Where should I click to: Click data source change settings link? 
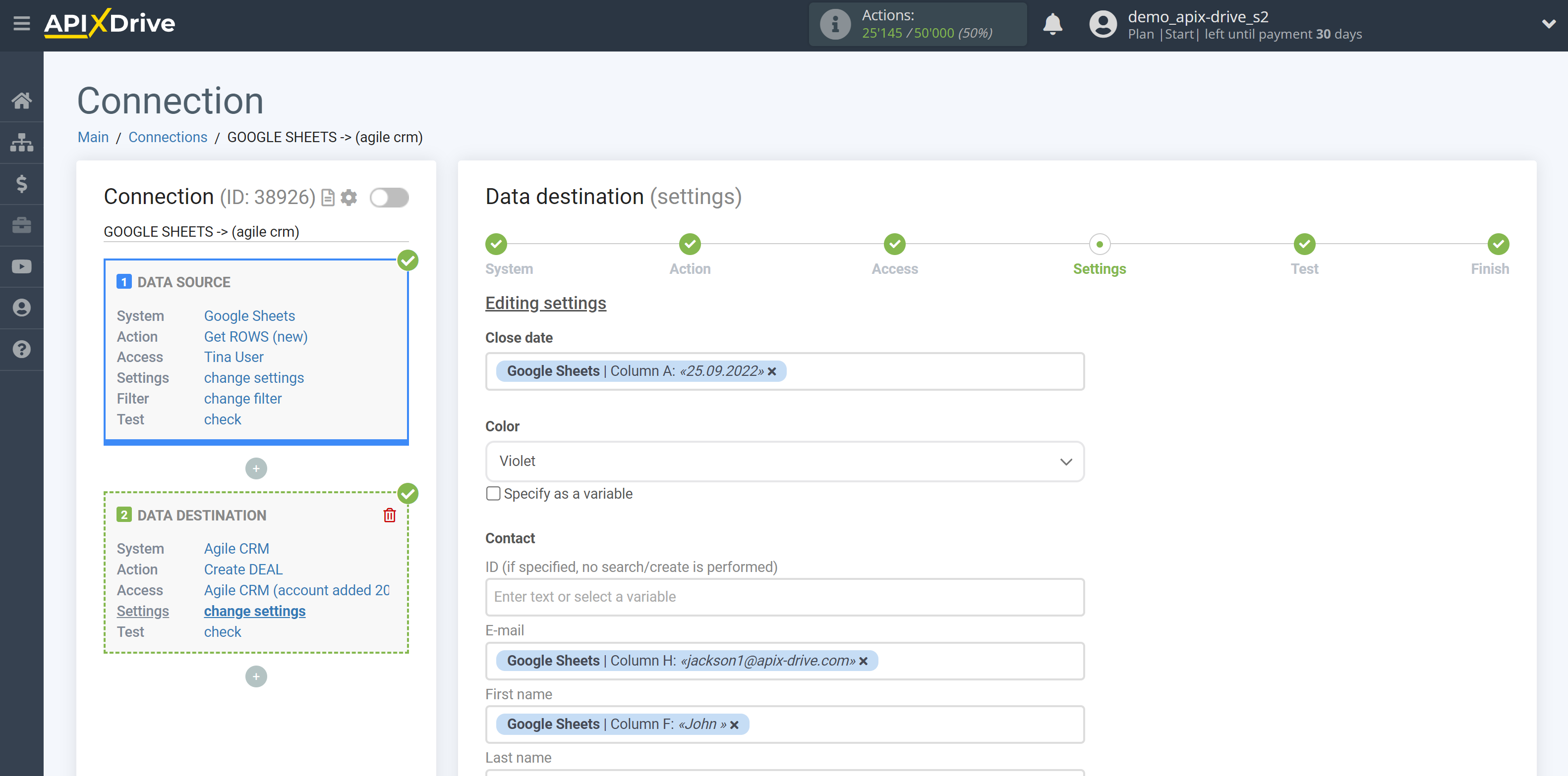coord(254,378)
